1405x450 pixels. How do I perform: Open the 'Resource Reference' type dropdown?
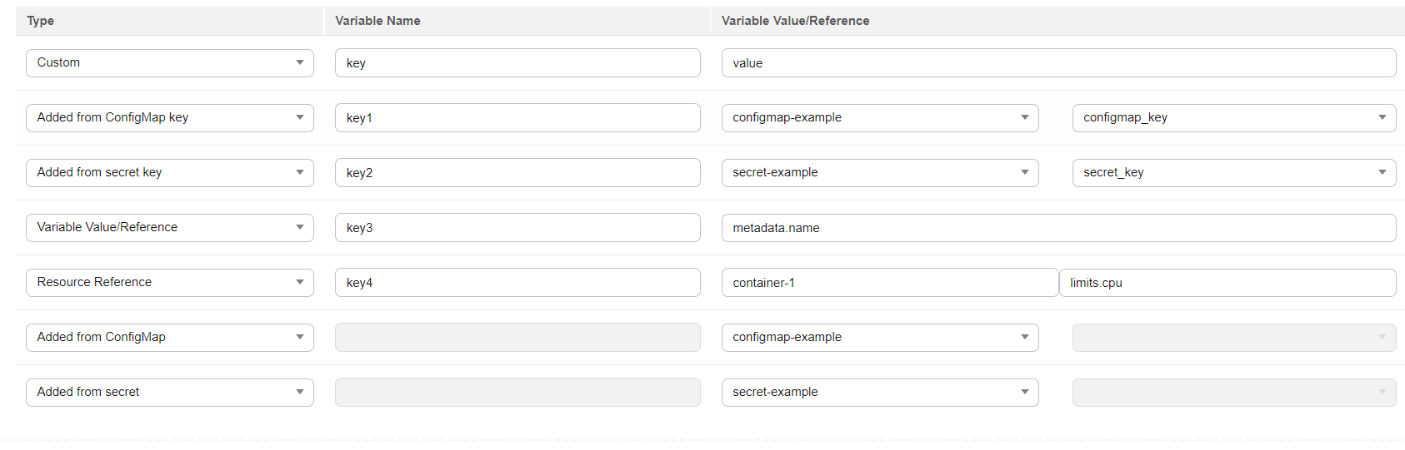tap(169, 283)
